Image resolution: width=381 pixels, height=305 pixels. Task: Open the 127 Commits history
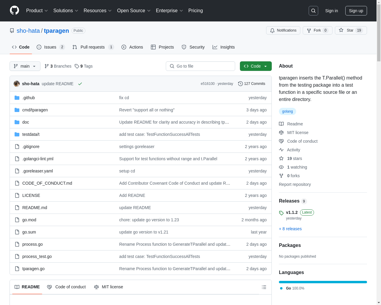pyautogui.click(x=252, y=84)
